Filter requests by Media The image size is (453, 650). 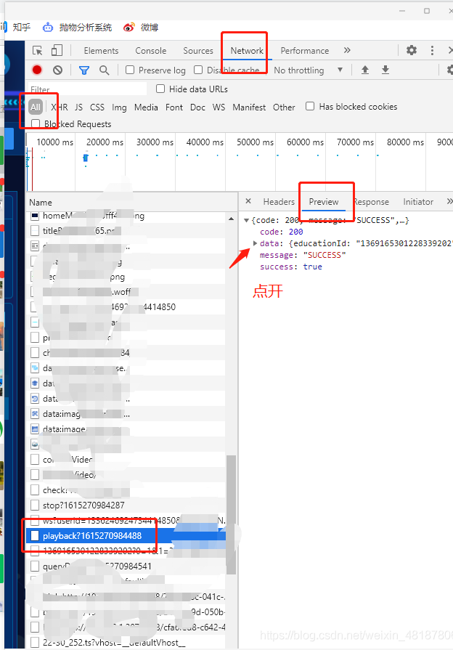[146, 107]
